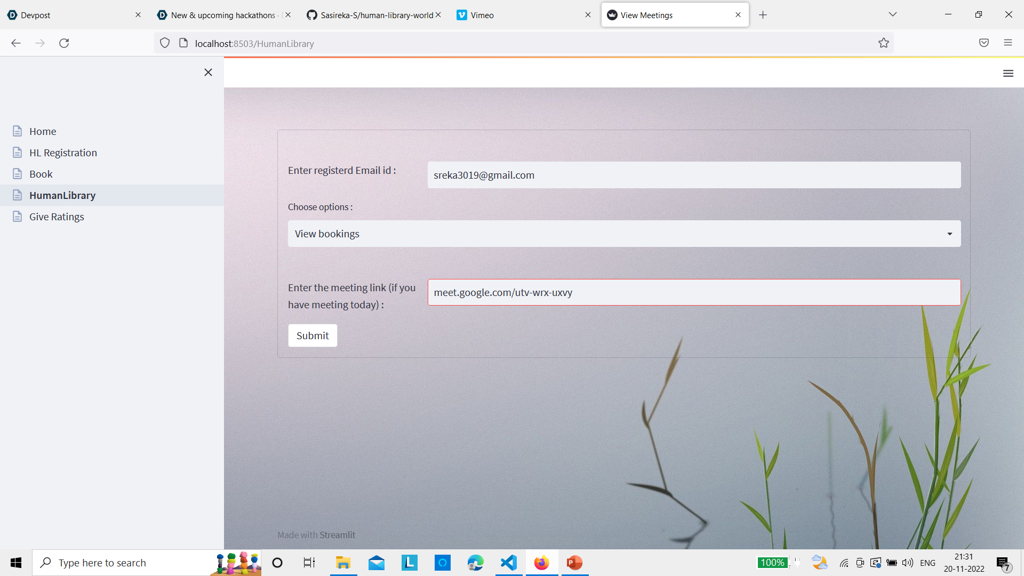This screenshot has width=1024, height=576.
Task: Click the registered Email id field
Action: click(x=693, y=175)
